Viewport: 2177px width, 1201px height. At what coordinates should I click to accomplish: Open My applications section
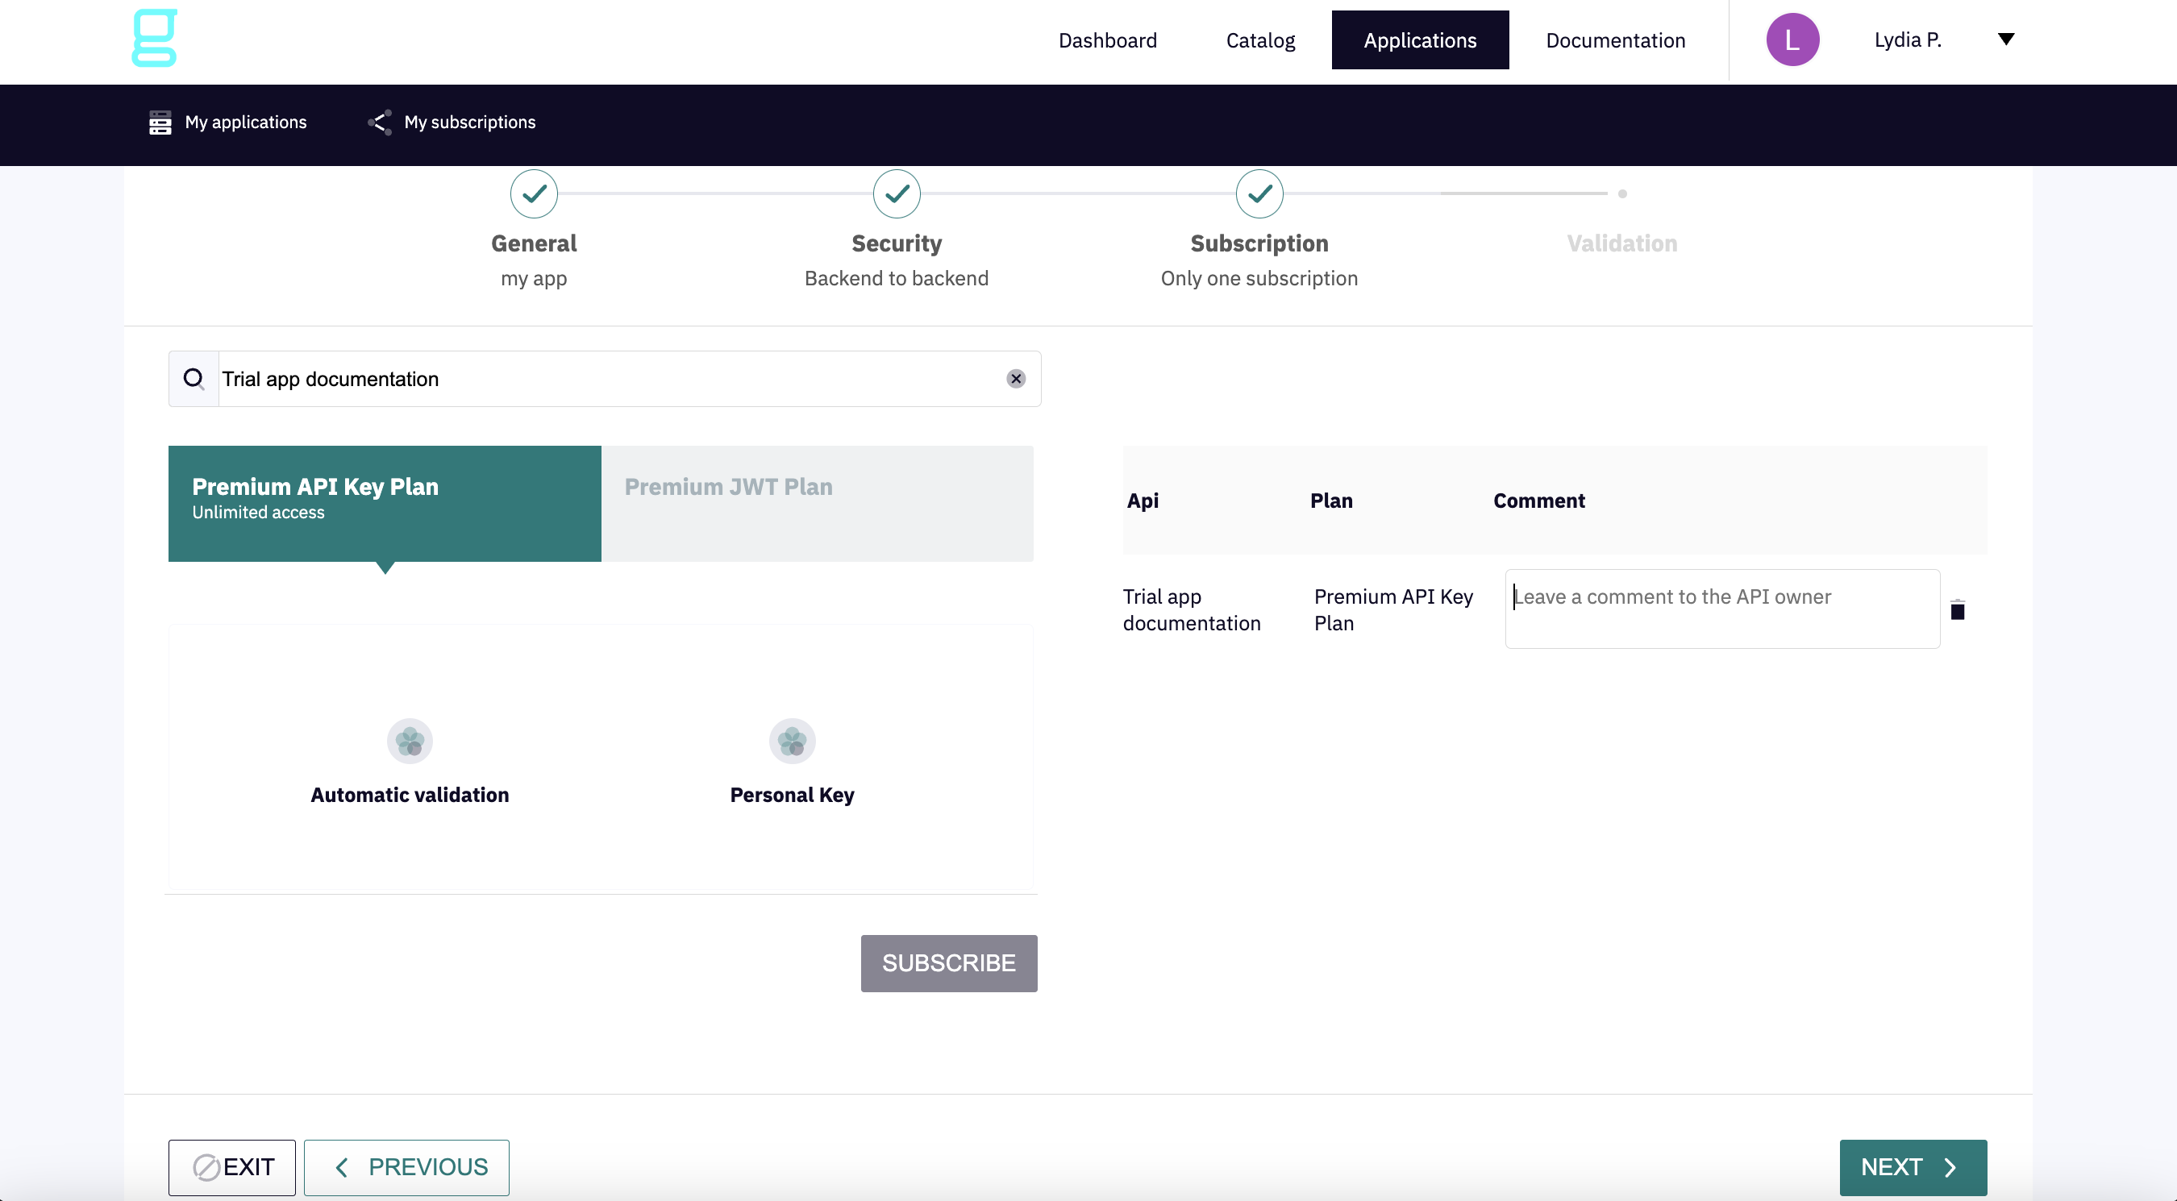(x=228, y=123)
